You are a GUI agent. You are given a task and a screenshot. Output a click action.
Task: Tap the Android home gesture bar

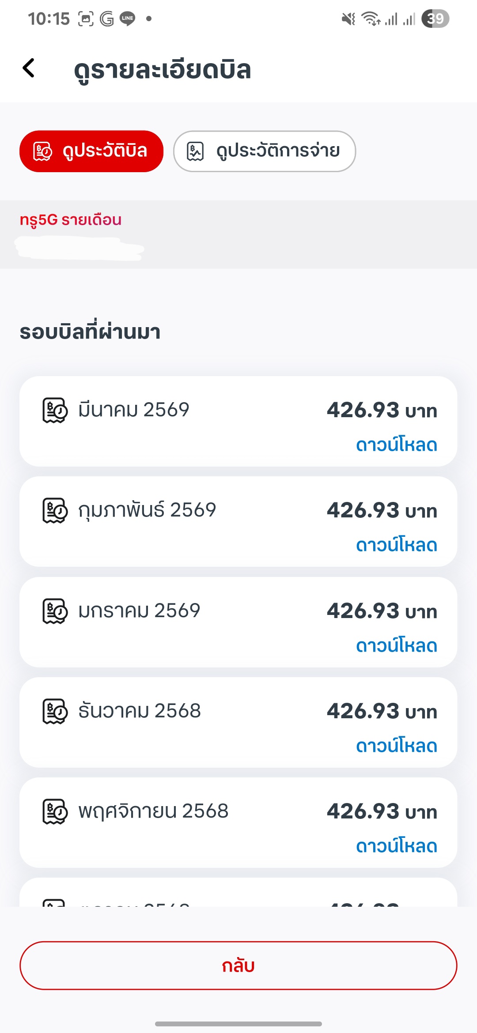(238, 1024)
